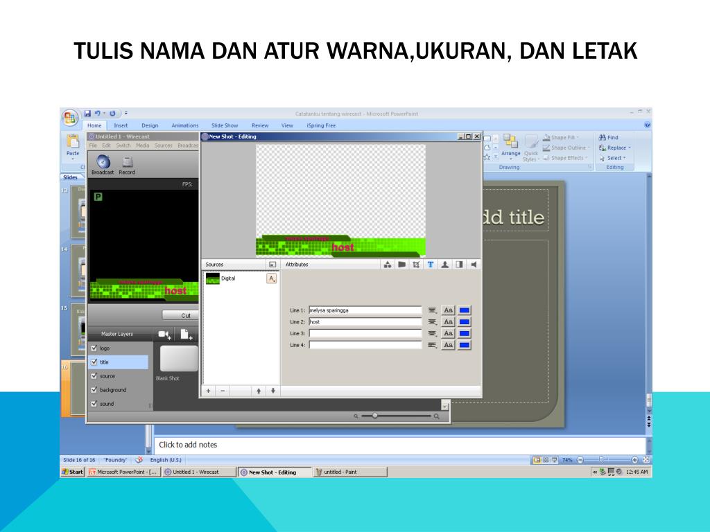Open Line 1 font Aa button

point(448,310)
